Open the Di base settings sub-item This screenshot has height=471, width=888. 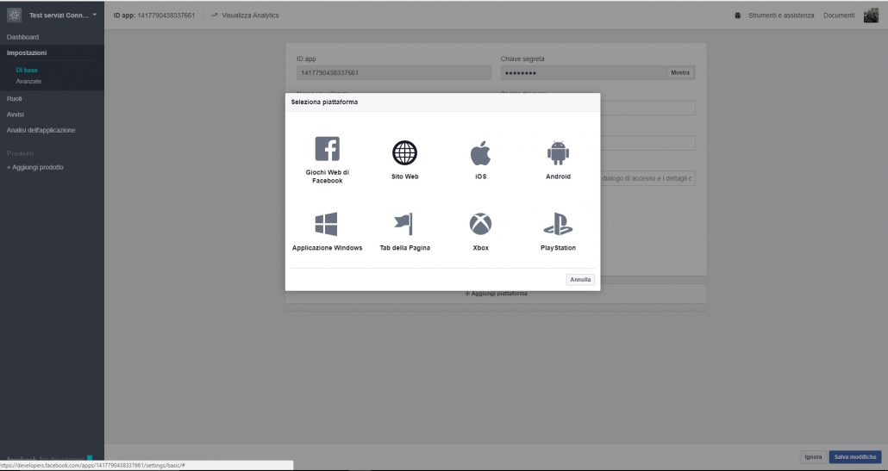click(x=27, y=70)
